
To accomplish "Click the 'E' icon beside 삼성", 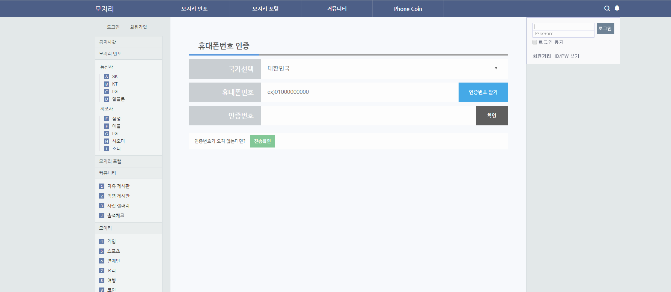I will click(107, 119).
